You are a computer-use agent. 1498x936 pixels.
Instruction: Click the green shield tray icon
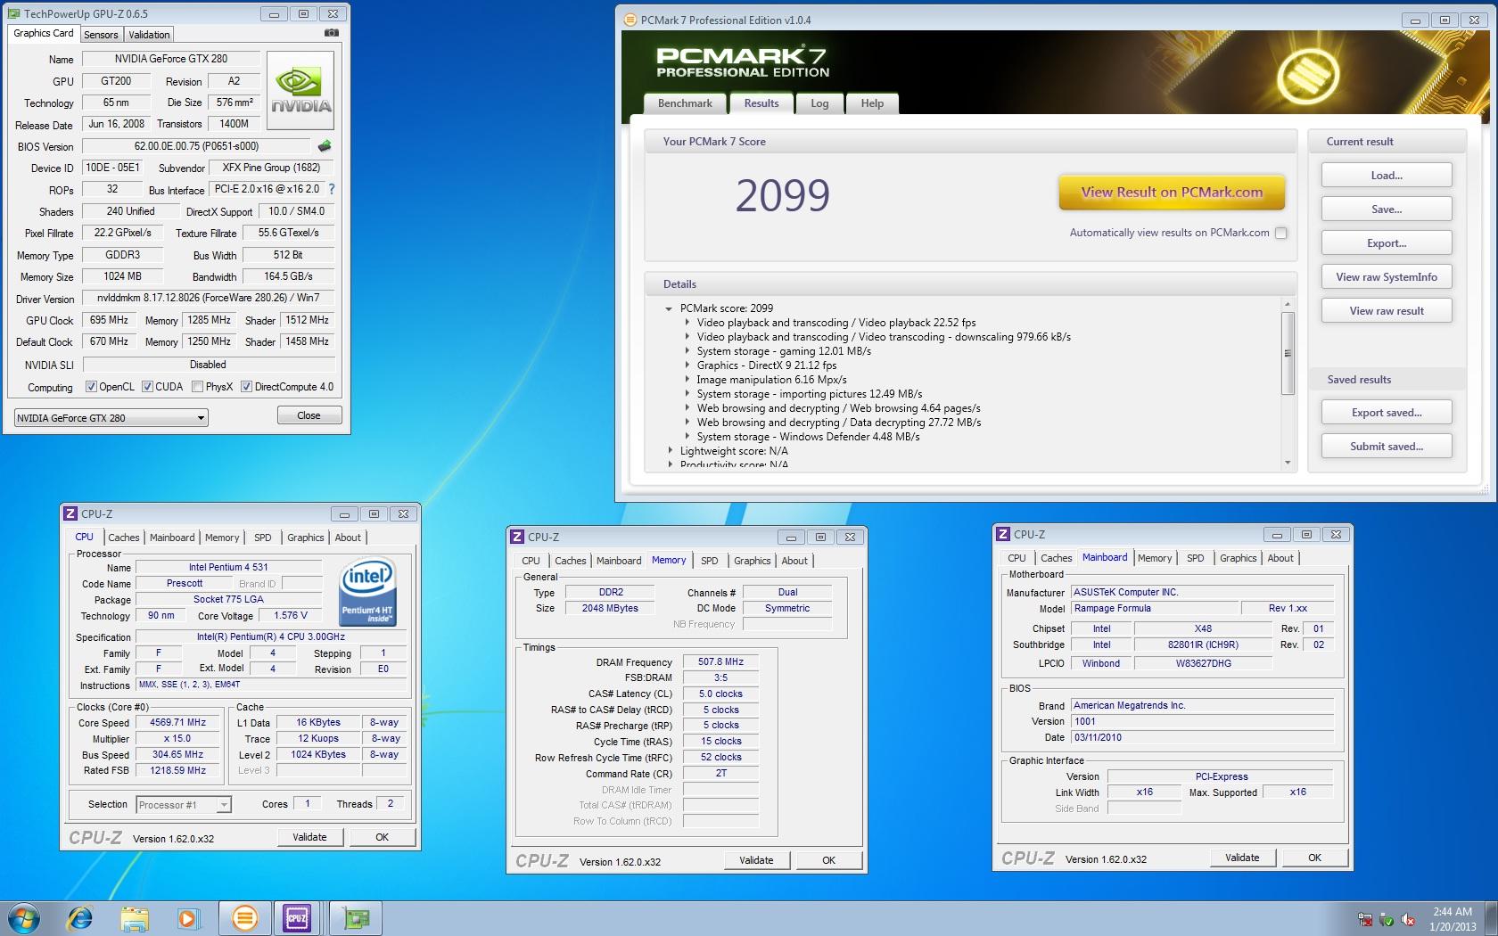coord(1387,919)
